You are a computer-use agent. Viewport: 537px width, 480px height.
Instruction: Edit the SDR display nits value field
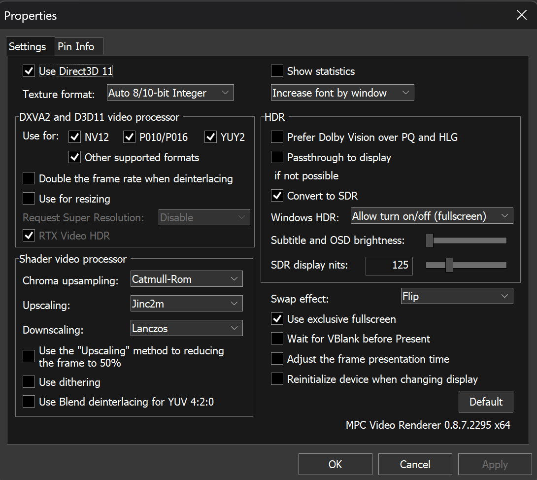coord(389,266)
